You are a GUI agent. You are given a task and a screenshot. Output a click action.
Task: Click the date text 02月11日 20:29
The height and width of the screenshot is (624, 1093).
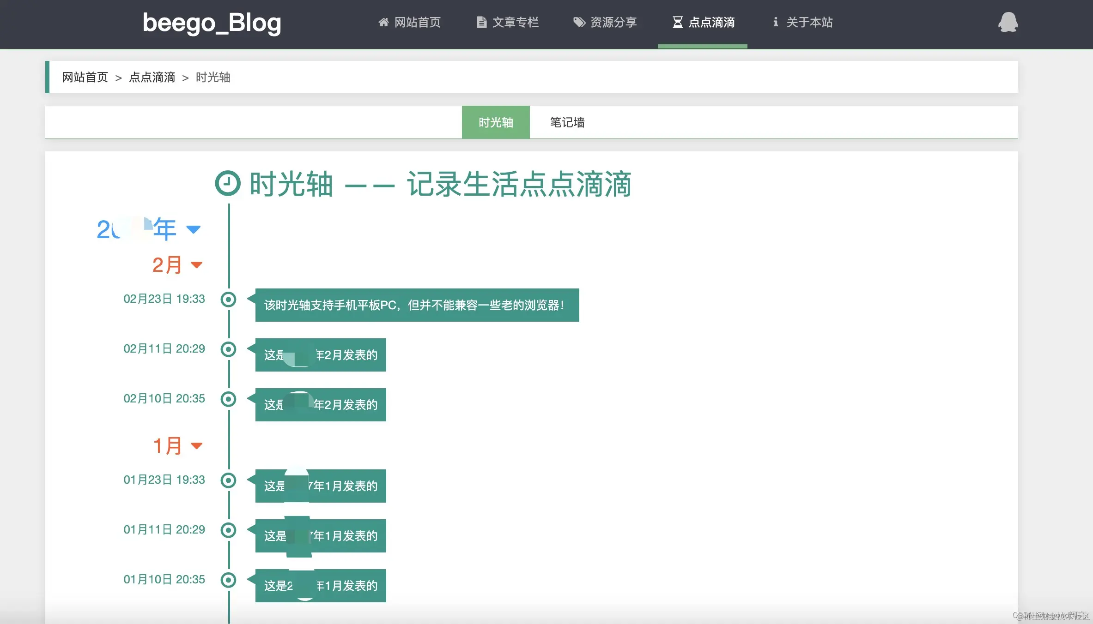[x=164, y=348]
